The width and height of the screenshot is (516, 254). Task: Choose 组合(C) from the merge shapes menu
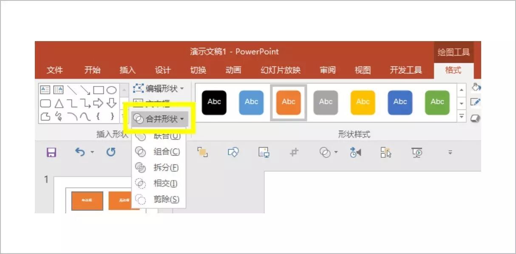[x=159, y=152]
